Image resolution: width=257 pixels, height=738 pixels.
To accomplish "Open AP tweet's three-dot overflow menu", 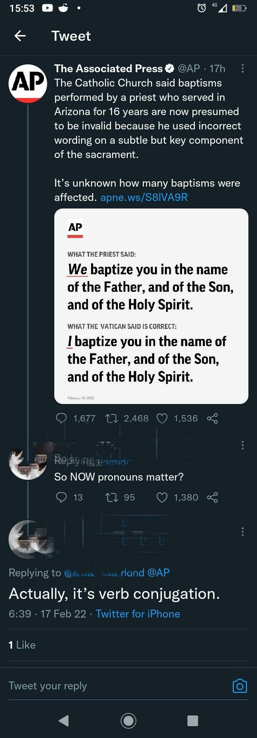I will pyautogui.click(x=242, y=68).
